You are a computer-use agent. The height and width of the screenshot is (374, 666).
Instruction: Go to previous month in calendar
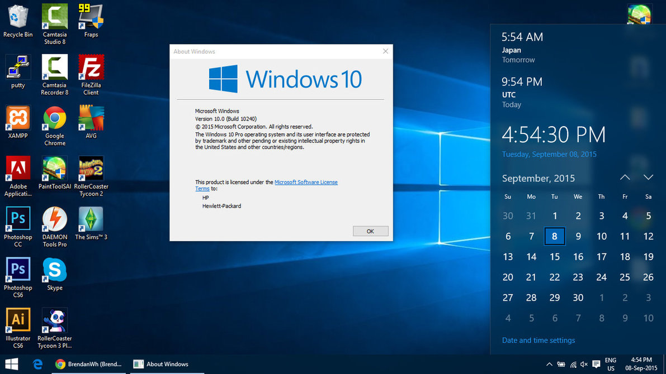pyautogui.click(x=625, y=178)
